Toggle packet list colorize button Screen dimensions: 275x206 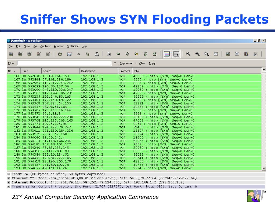[x=167, y=54]
